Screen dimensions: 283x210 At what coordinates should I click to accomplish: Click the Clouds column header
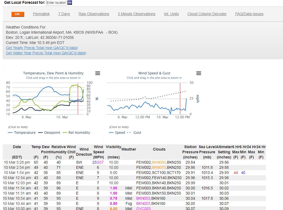click(159, 149)
